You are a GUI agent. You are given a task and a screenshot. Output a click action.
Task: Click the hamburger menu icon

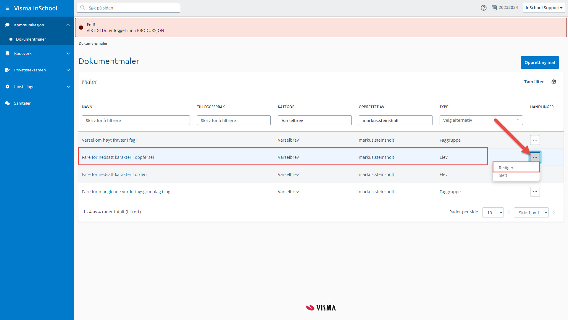point(7,8)
